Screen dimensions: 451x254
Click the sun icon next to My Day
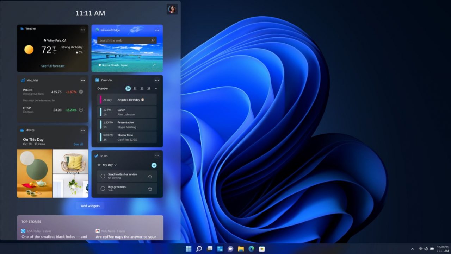(99, 165)
